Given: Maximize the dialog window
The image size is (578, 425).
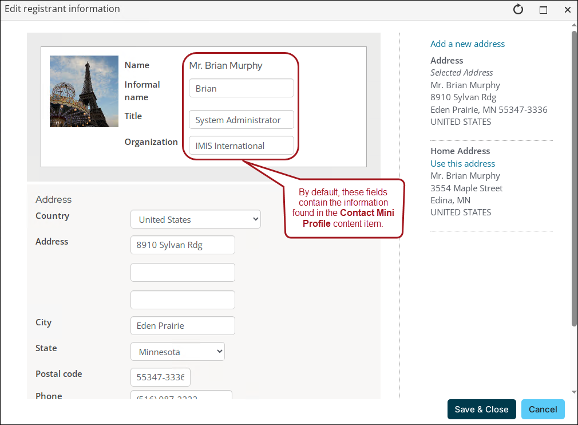Looking at the screenshot, I should [543, 9].
